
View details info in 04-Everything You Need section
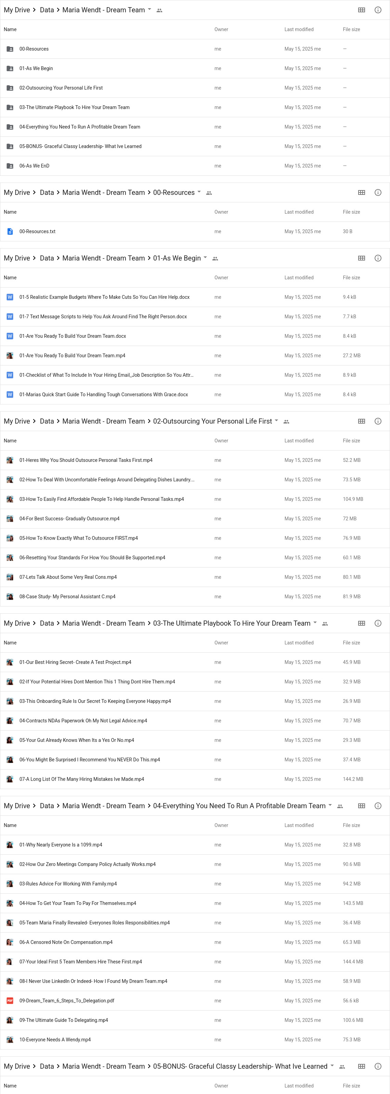click(378, 806)
